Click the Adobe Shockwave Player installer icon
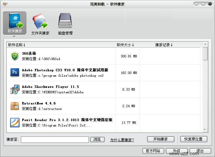 (x=15, y=89)
